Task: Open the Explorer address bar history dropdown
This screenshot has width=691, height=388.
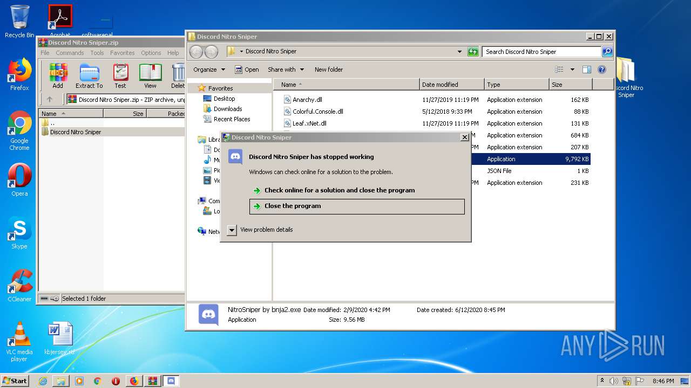Action: (459, 52)
